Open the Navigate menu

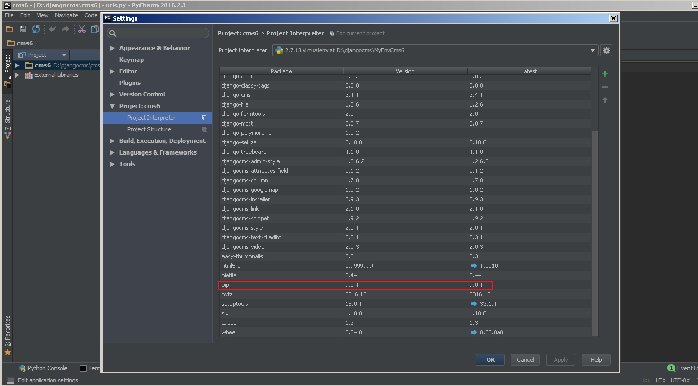tap(66, 15)
